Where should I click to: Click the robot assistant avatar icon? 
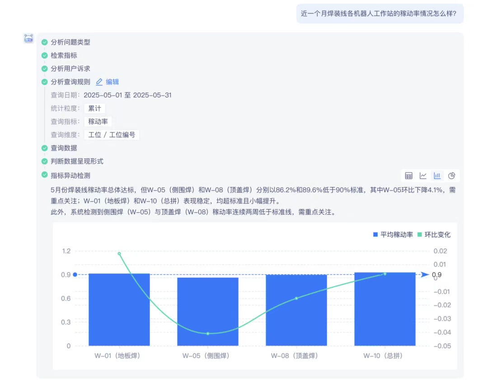pos(28,38)
